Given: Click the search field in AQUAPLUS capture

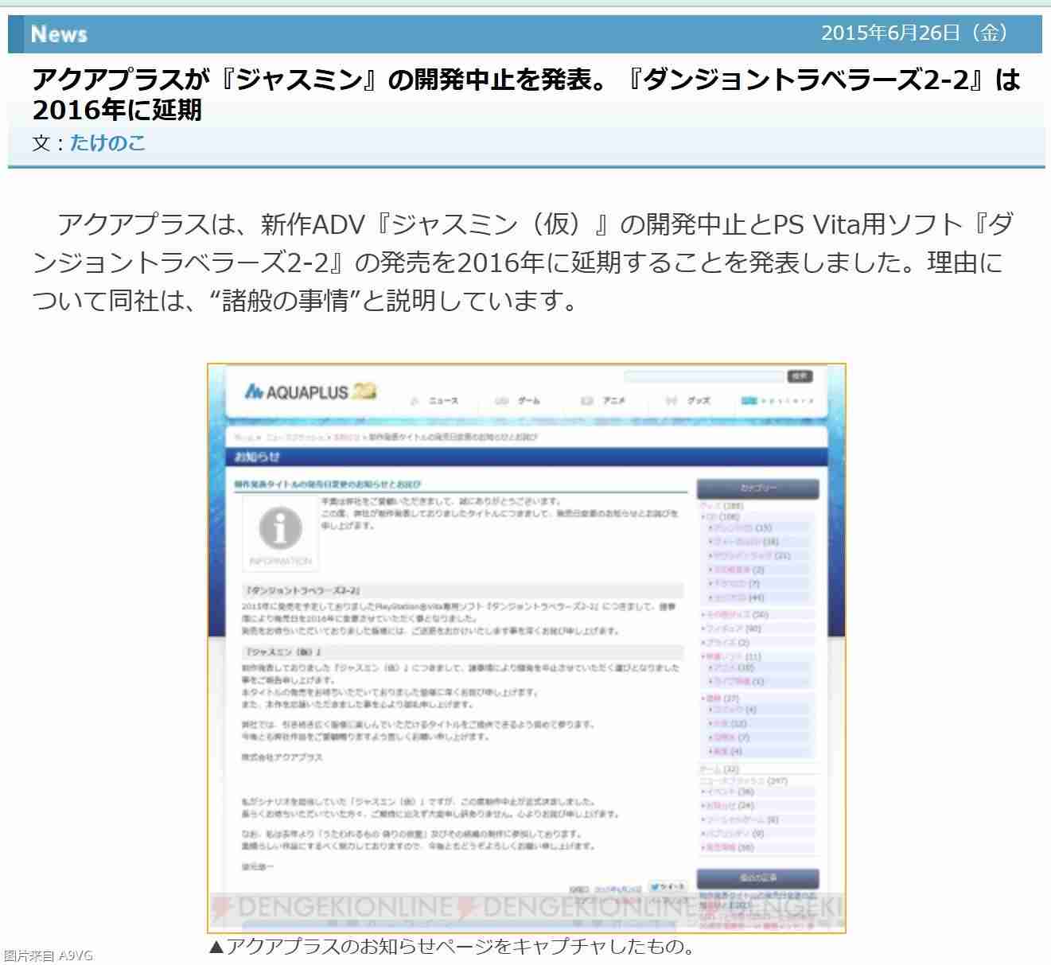Looking at the screenshot, I should [x=704, y=376].
